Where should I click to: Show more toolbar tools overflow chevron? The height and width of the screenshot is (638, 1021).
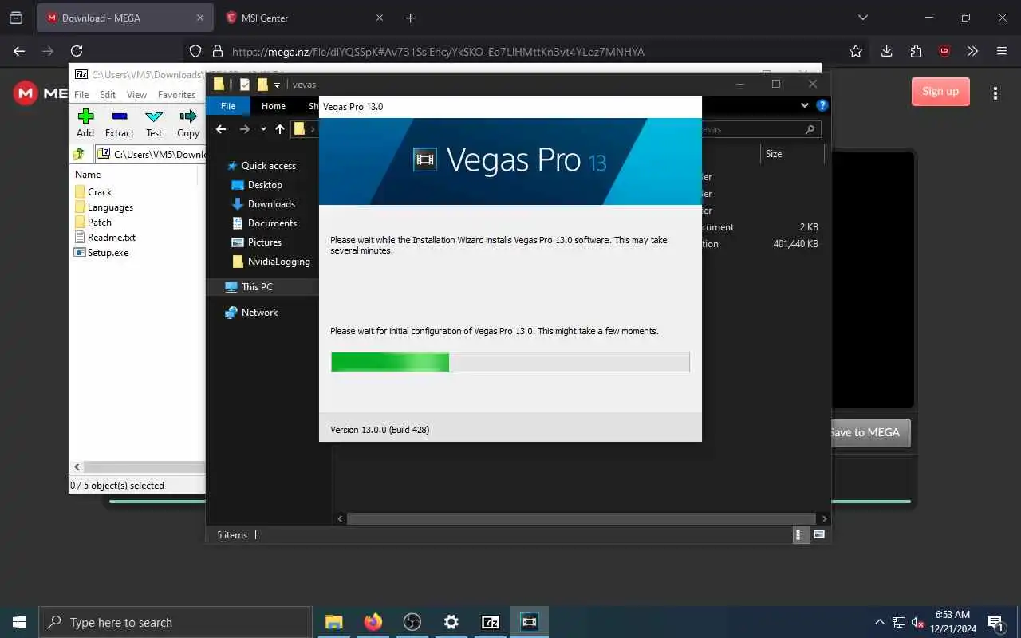(972, 51)
